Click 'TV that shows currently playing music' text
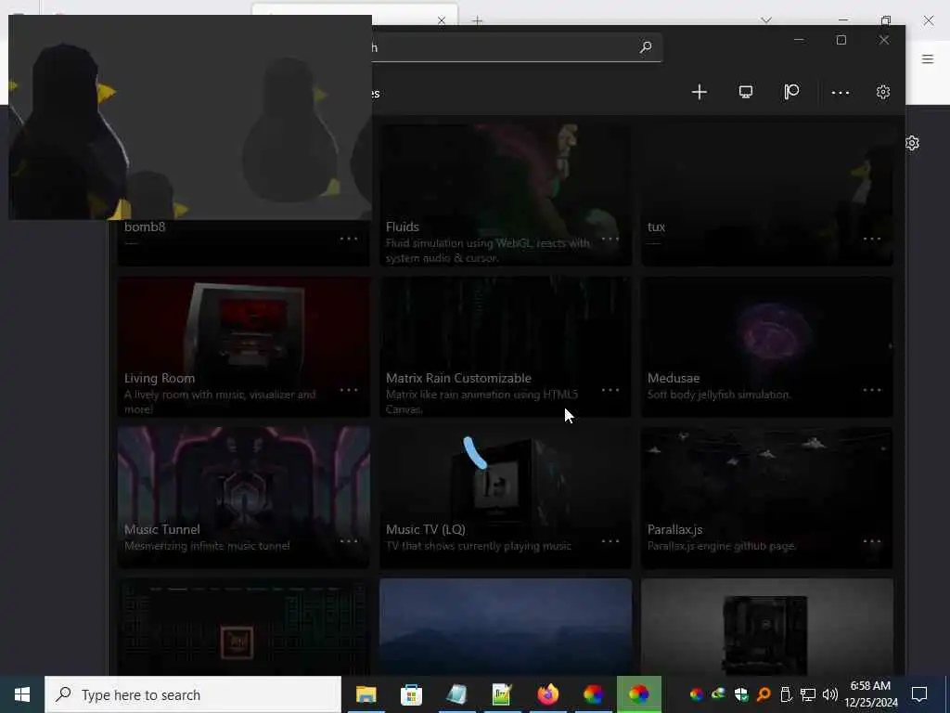 point(479,546)
